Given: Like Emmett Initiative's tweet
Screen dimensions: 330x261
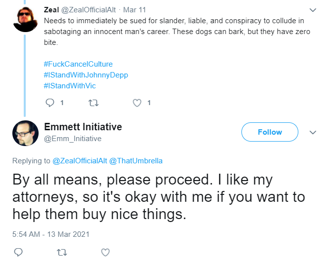Looking at the screenshot, I should pos(105,253).
